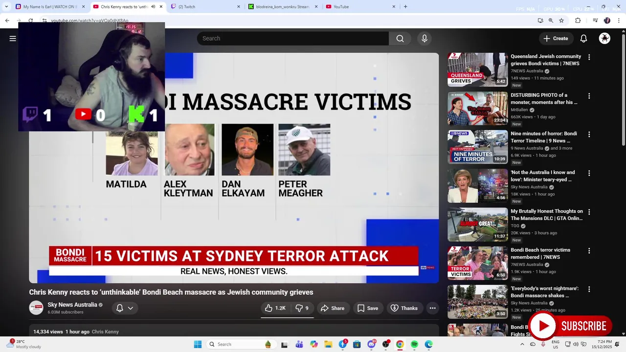Click the red SUBSCRIBE overlay button
This screenshot has width=626, height=352.
click(x=570, y=326)
